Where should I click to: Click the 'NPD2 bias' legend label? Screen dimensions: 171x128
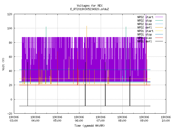click(x=145, y=24)
